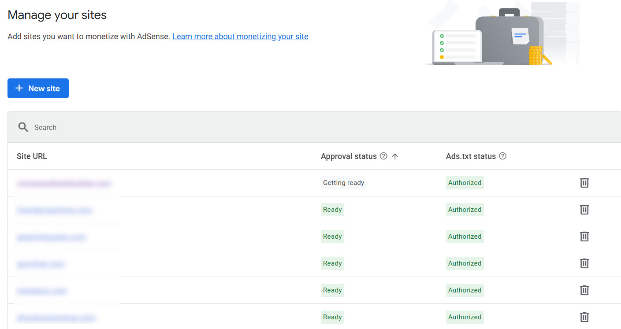Click the trash icon in the second row
Screen dimensions: 621x329
pyautogui.click(x=584, y=210)
